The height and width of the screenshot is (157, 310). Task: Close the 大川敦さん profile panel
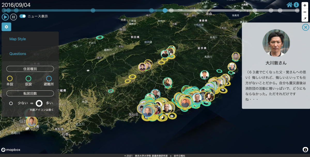(x=305, y=27)
